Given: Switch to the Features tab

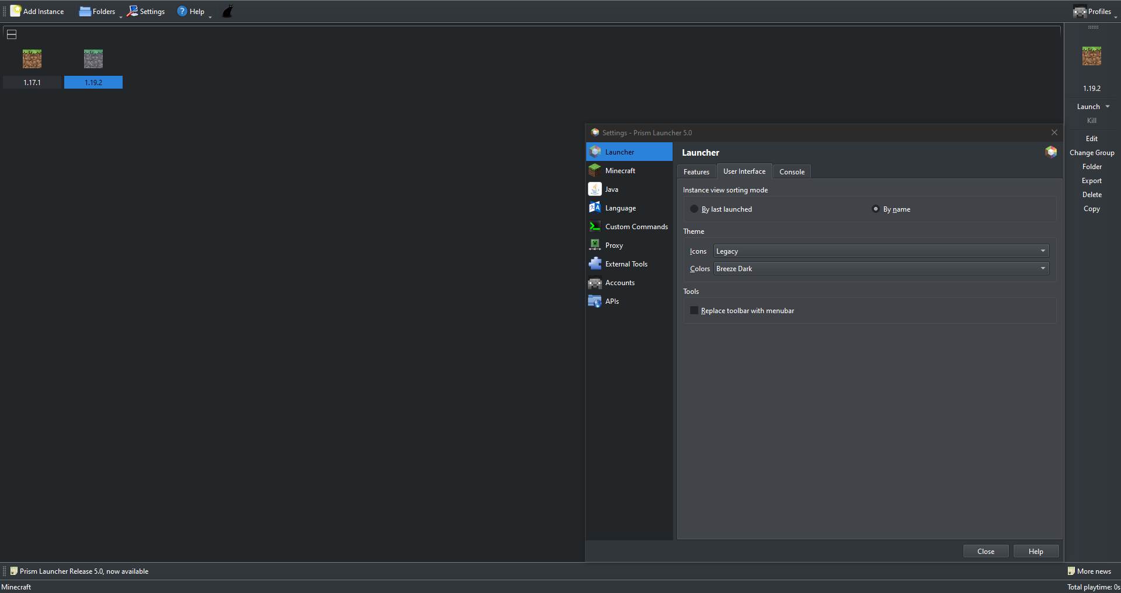Looking at the screenshot, I should 697,172.
